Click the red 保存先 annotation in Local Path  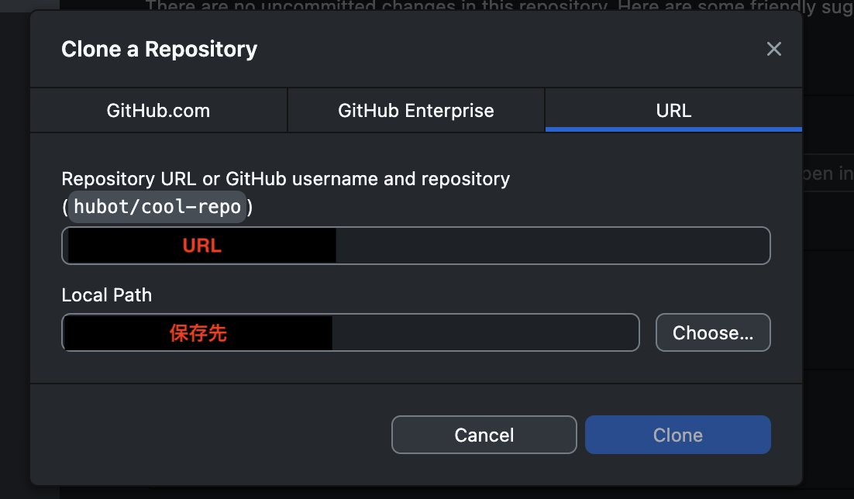[198, 333]
